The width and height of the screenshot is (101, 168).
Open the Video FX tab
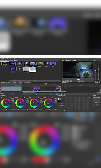click(x=20, y=83)
